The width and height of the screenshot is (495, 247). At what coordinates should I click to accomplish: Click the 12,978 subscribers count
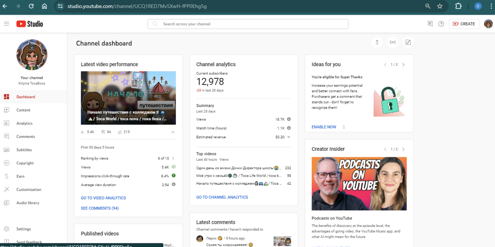pos(210,82)
